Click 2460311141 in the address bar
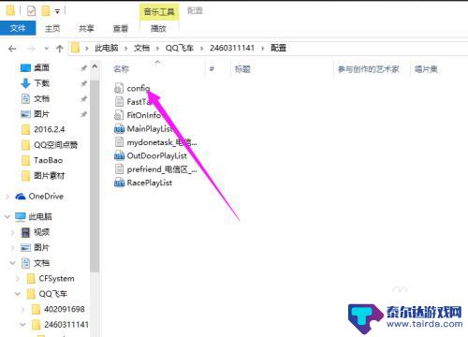The height and width of the screenshot is (337, 468). point(232,48)
